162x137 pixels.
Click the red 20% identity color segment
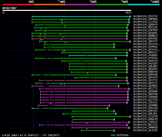(x=18, y=5)
